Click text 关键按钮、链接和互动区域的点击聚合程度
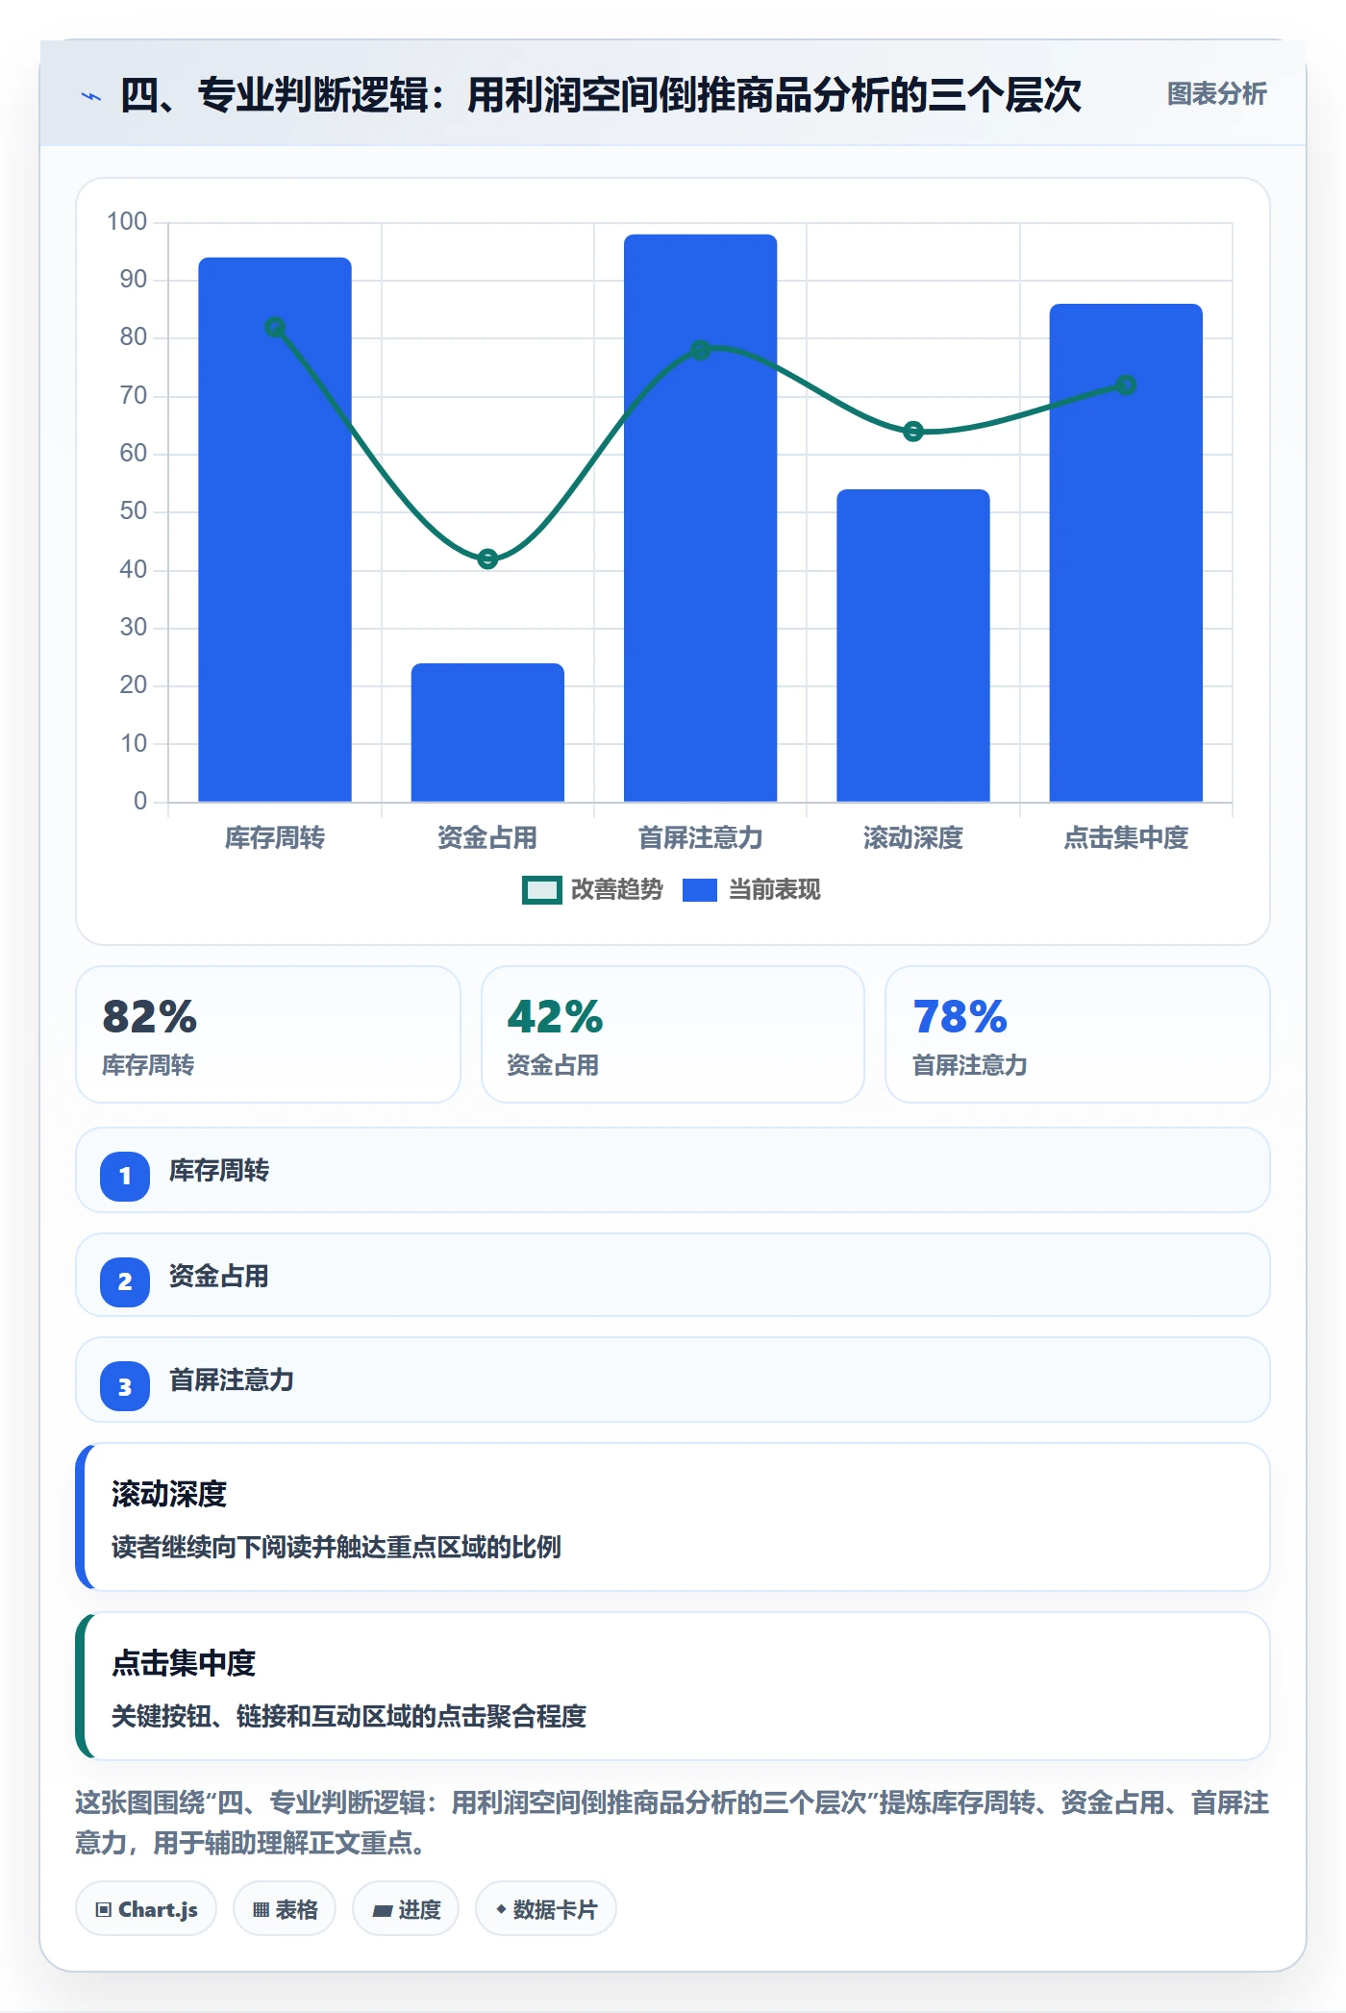The height and width of the screenshot is (2013, 1346). click(x=349, y=1716)
